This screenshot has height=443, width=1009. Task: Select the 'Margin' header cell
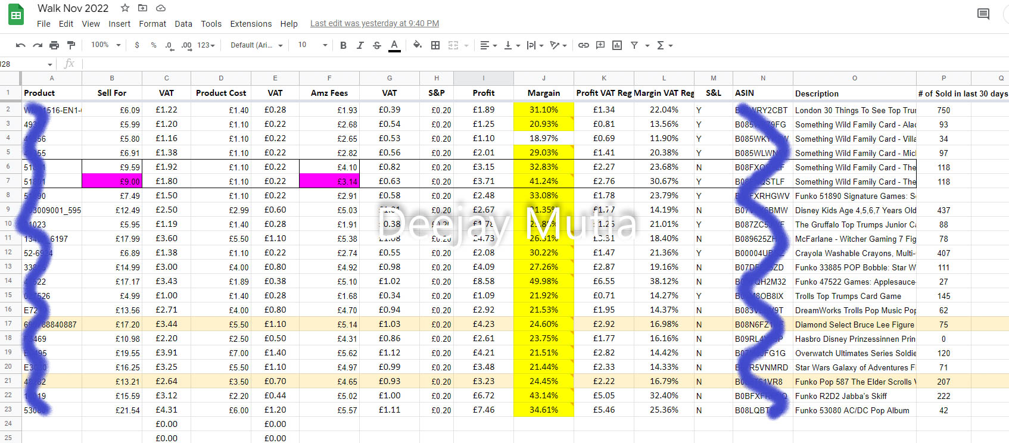tap(544, 93)
